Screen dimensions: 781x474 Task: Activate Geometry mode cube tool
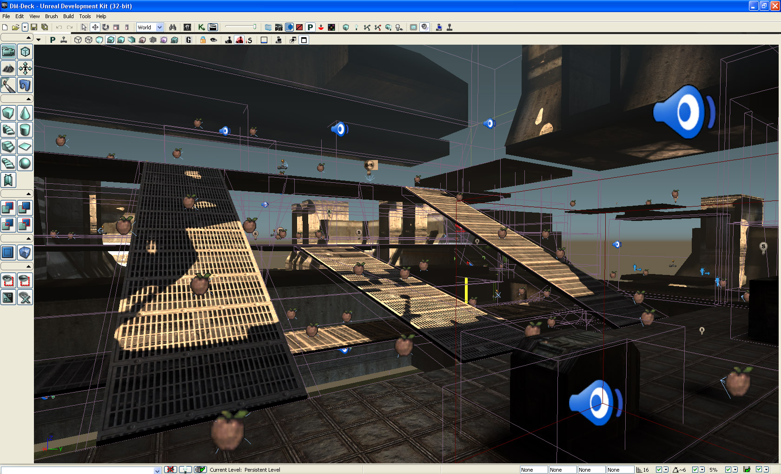(25, 52)
